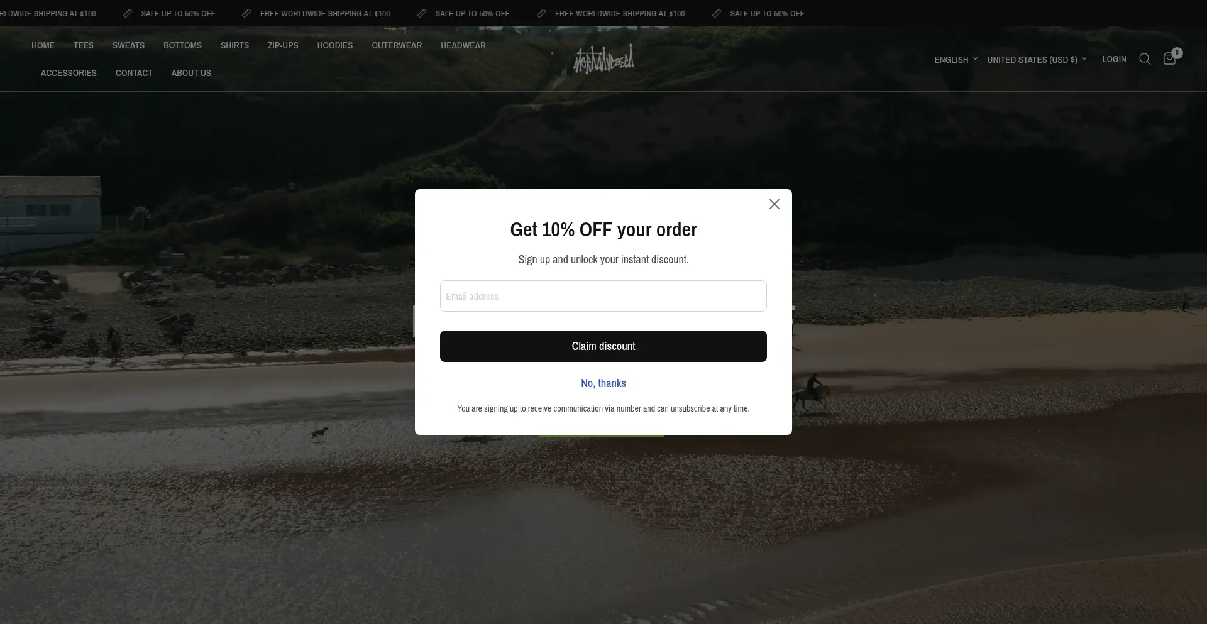1207x624 pixels.
Task: Open the United States (USD $) currency selector
Action: [1037, 60]
